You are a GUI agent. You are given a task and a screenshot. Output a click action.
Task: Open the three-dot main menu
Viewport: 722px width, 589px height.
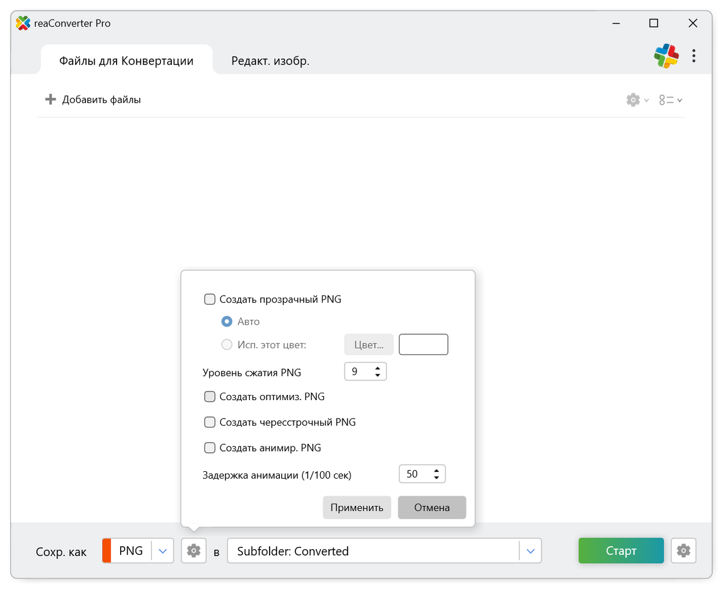click(694, 56)
